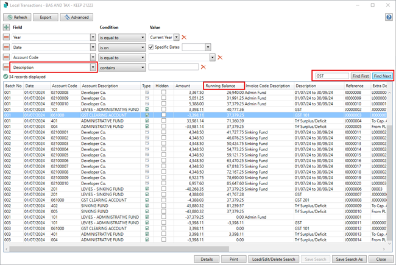Image resolution: width=396 pixels, height=265 pixels.
Task: Tick Hidden checkbox for reference J0000005
Action: (x=164, y=126)
